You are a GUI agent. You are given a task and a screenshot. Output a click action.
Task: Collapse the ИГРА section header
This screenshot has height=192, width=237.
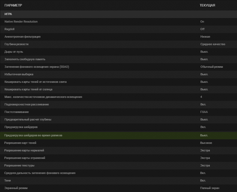[8, 14]
